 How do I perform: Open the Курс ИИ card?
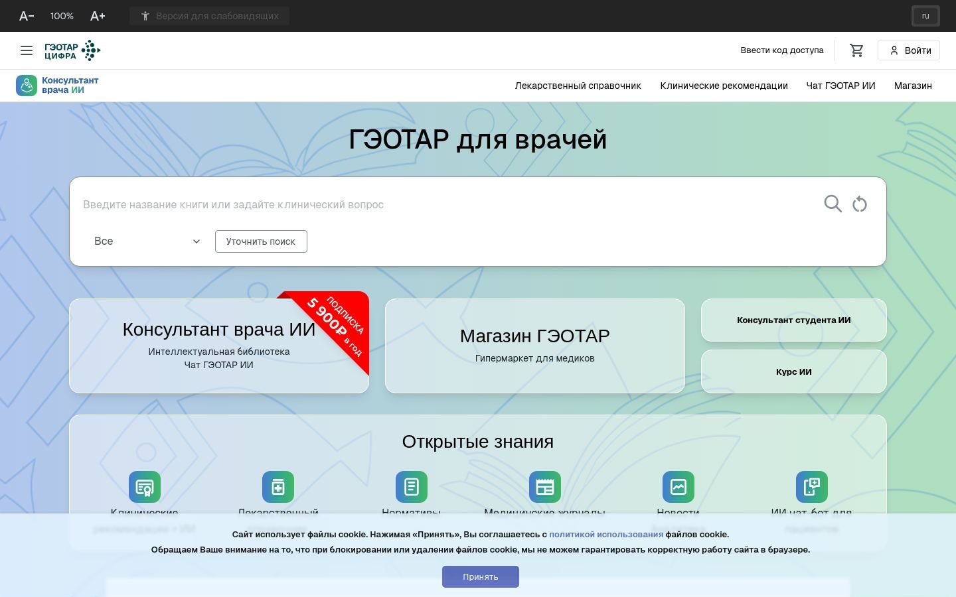[794, 371]
